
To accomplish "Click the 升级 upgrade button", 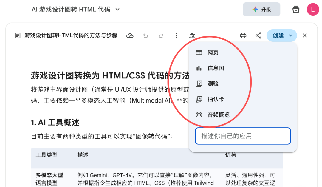I will (x=261, y=10).
